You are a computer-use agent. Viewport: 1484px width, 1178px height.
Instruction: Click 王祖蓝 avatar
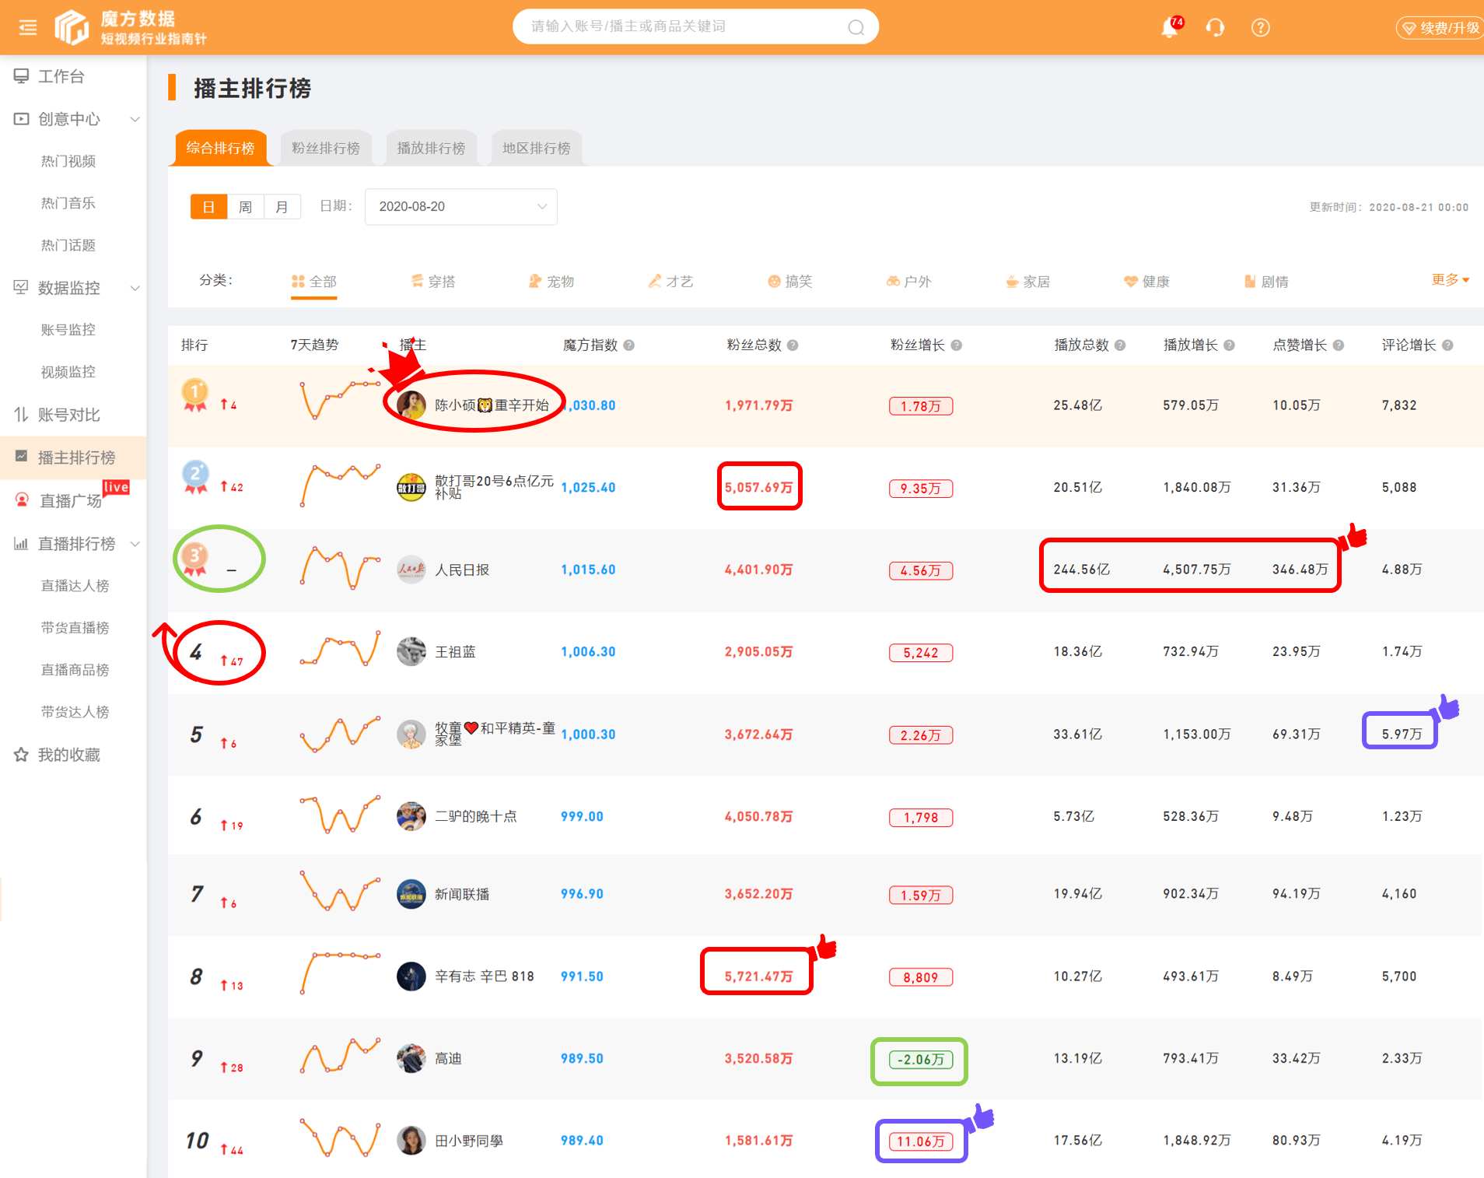click(411, 652)
